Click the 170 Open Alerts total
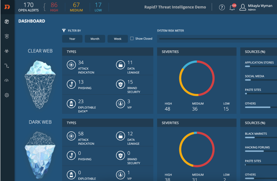 pyautogui.click(x=28, y=7)
